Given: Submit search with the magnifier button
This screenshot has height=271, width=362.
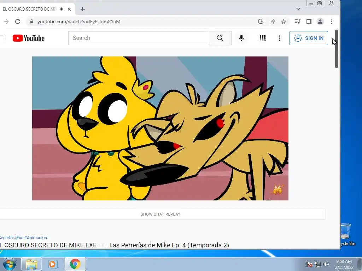Looking at the screenshot, I should coord(220,38).
